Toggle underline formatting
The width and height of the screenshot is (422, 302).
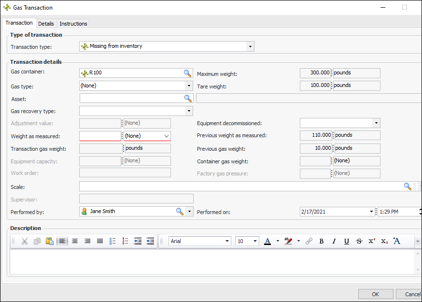coord(346,241)
